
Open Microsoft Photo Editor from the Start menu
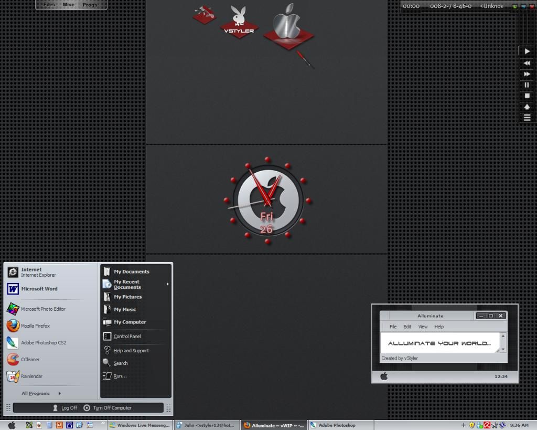tap(36, 309)
